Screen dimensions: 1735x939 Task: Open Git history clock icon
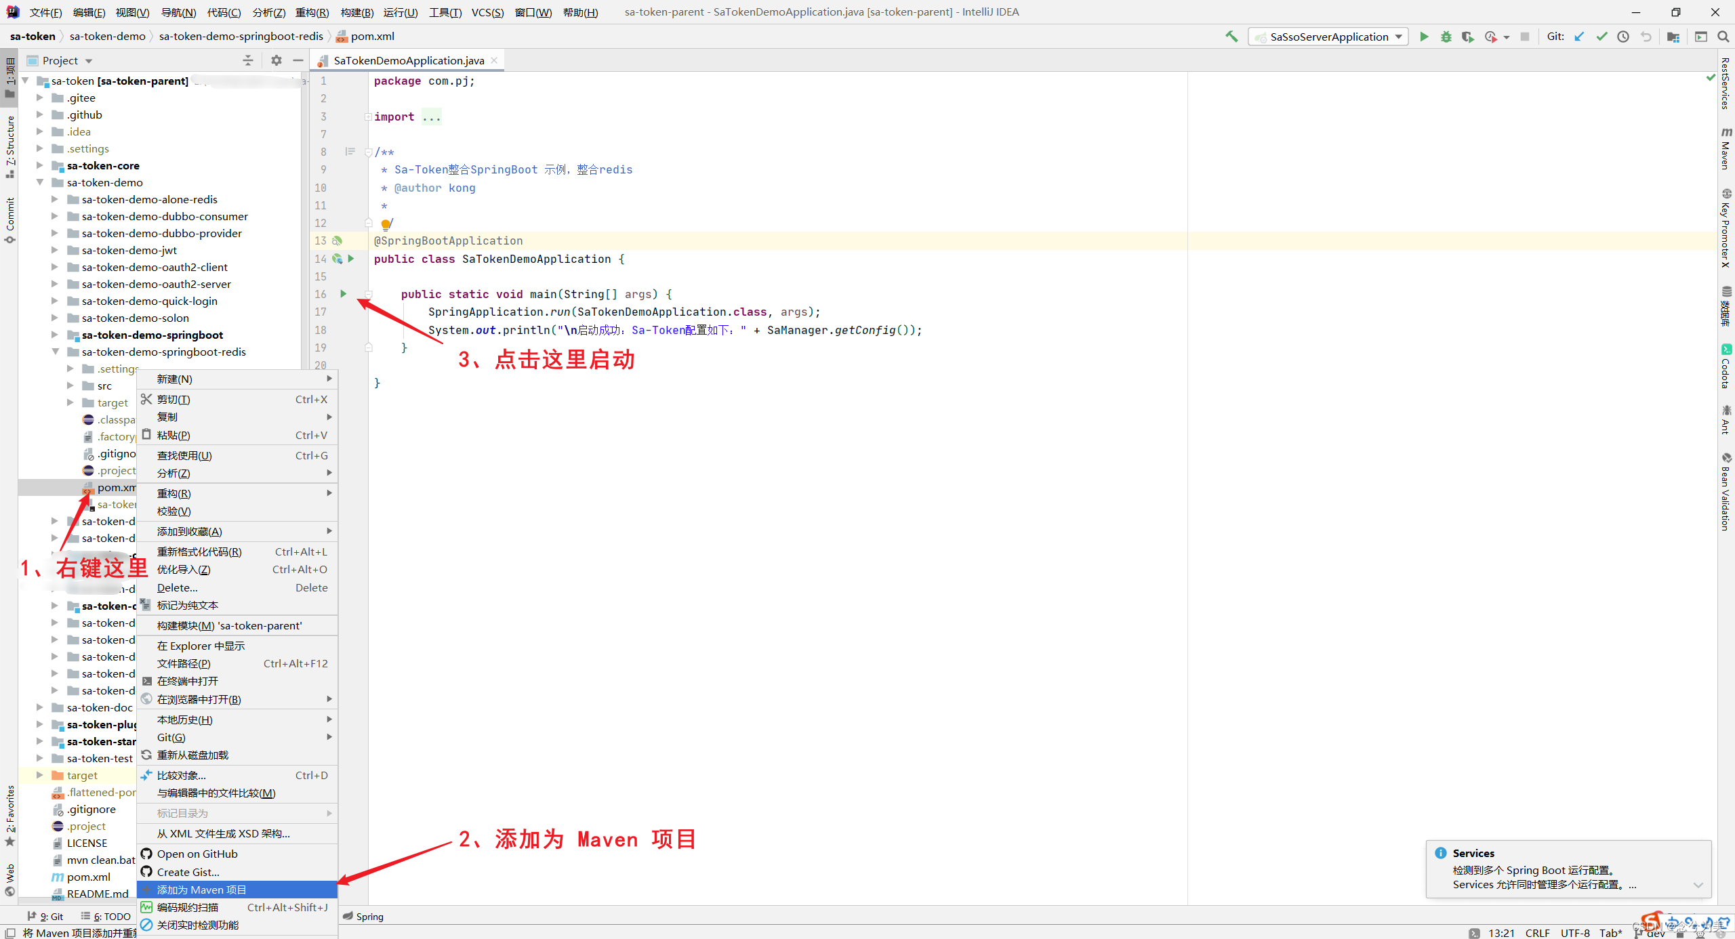coord(1623,37)
